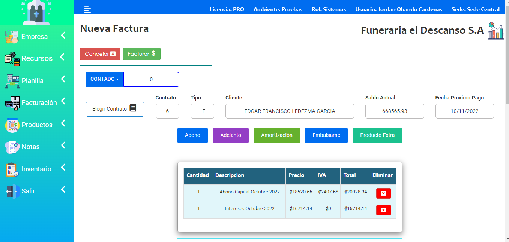Click the Inventario clipboard icon
The image size is (509, 242).
(12, 169)
